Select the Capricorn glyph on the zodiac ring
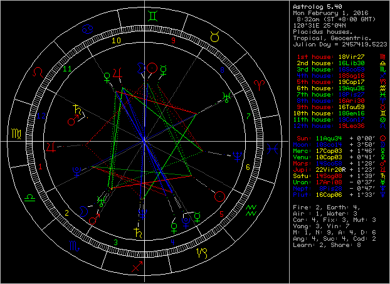This screenshot has height=284, width=390. [x=203, y=253]
